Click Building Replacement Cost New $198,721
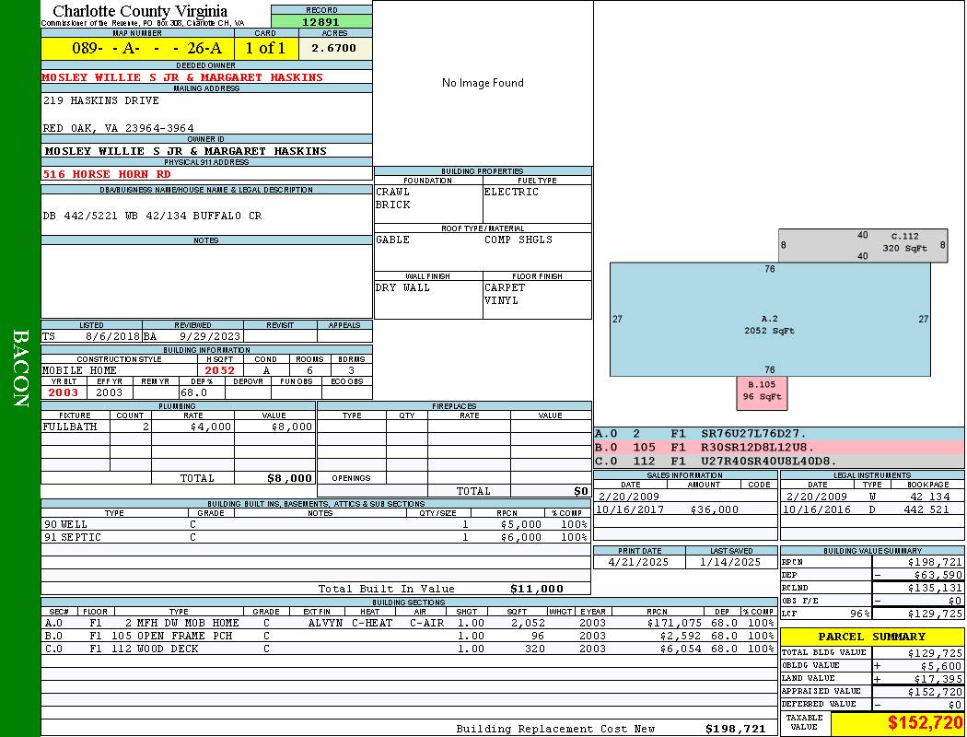Viewport: 967px width, 737px height. (736, 729)
